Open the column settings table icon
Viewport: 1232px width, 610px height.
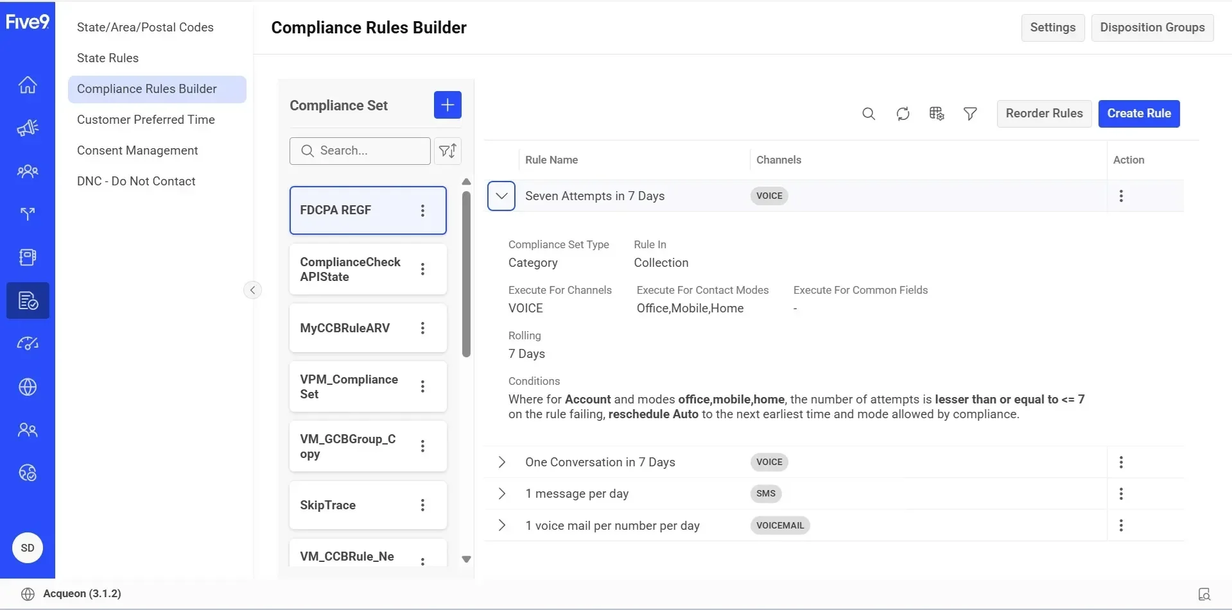[x=937, y=114]
